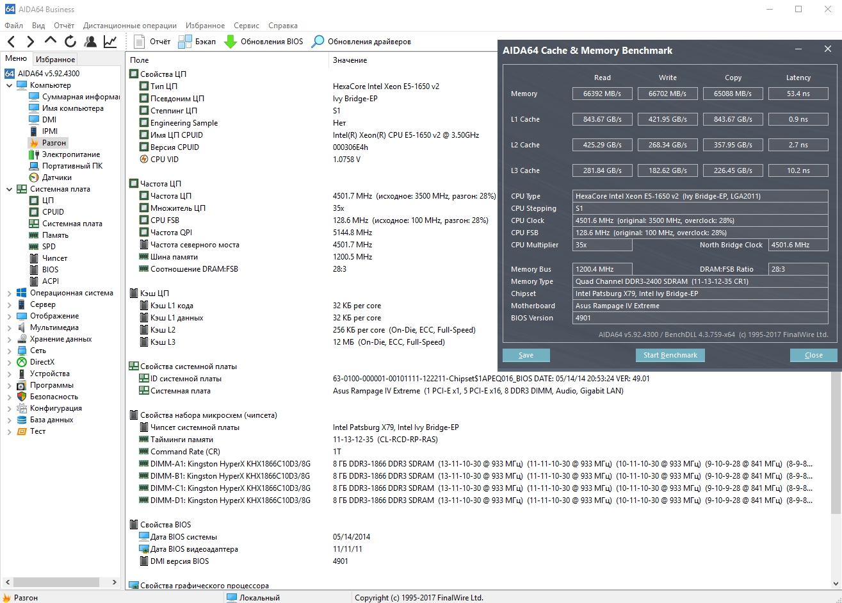
Task: Open Обновления BIOS
Action: 263,42
